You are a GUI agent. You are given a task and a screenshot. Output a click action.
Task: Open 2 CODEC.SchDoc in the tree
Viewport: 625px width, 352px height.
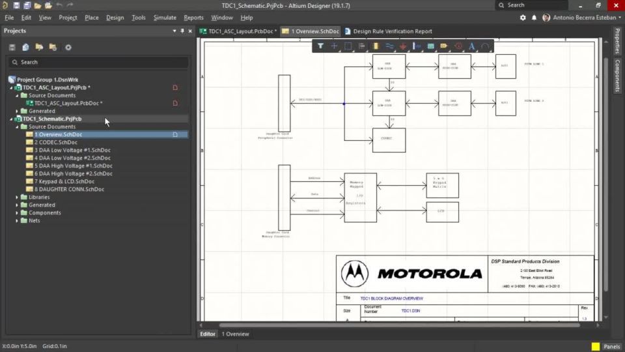[56, 143]
